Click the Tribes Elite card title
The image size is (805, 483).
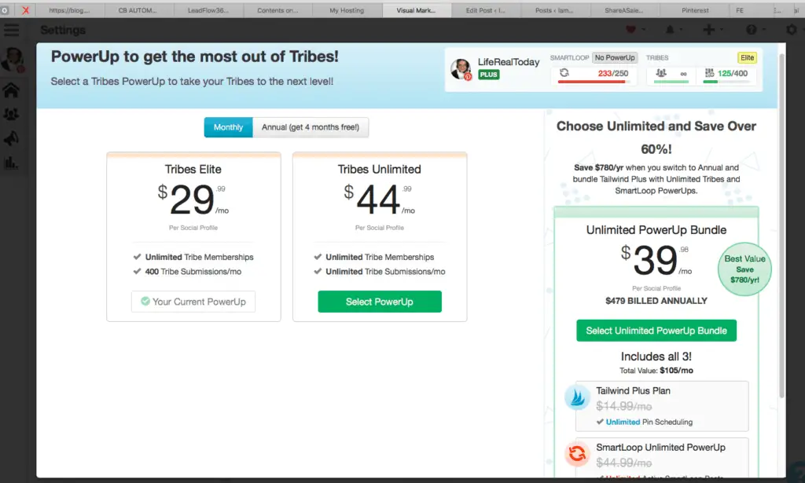point(193,169)
